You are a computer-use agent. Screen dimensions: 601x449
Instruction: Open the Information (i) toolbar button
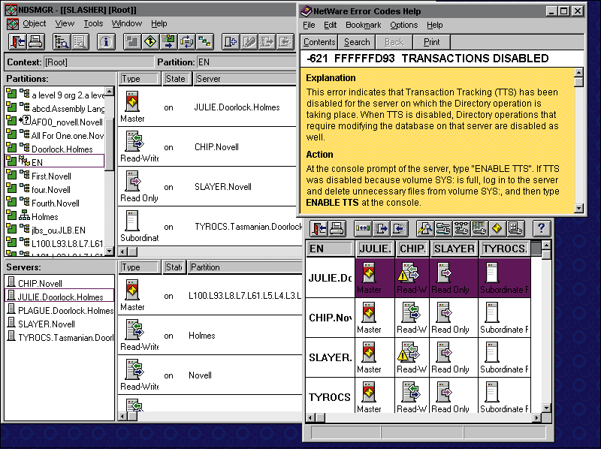coord(106,42)
